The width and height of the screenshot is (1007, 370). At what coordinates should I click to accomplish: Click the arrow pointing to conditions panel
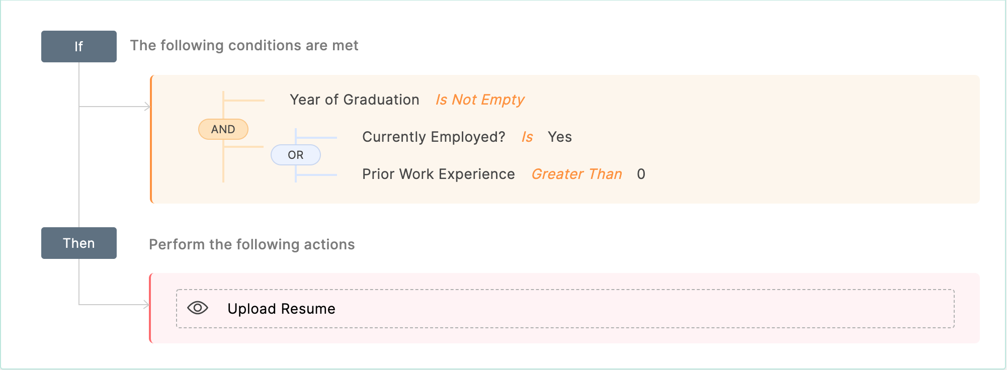(147, 107)
